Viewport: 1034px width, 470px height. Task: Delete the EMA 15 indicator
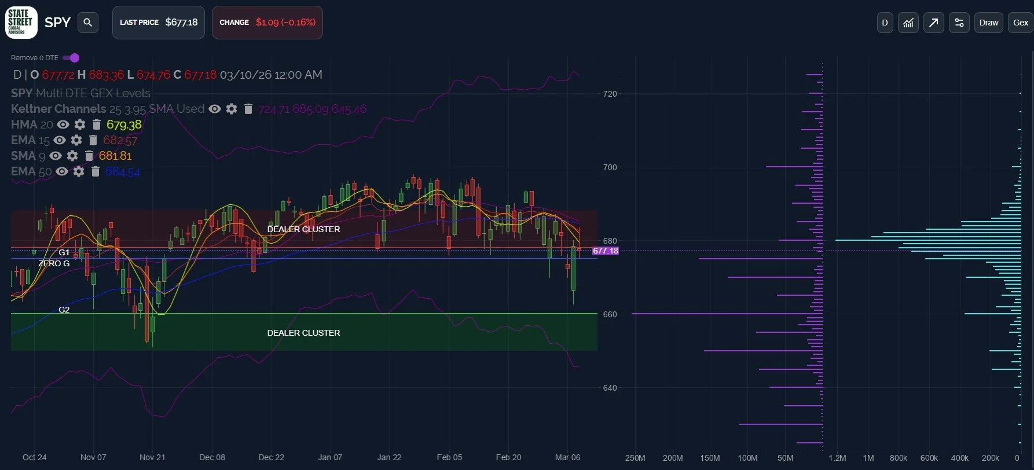click(x=93, y=140)
